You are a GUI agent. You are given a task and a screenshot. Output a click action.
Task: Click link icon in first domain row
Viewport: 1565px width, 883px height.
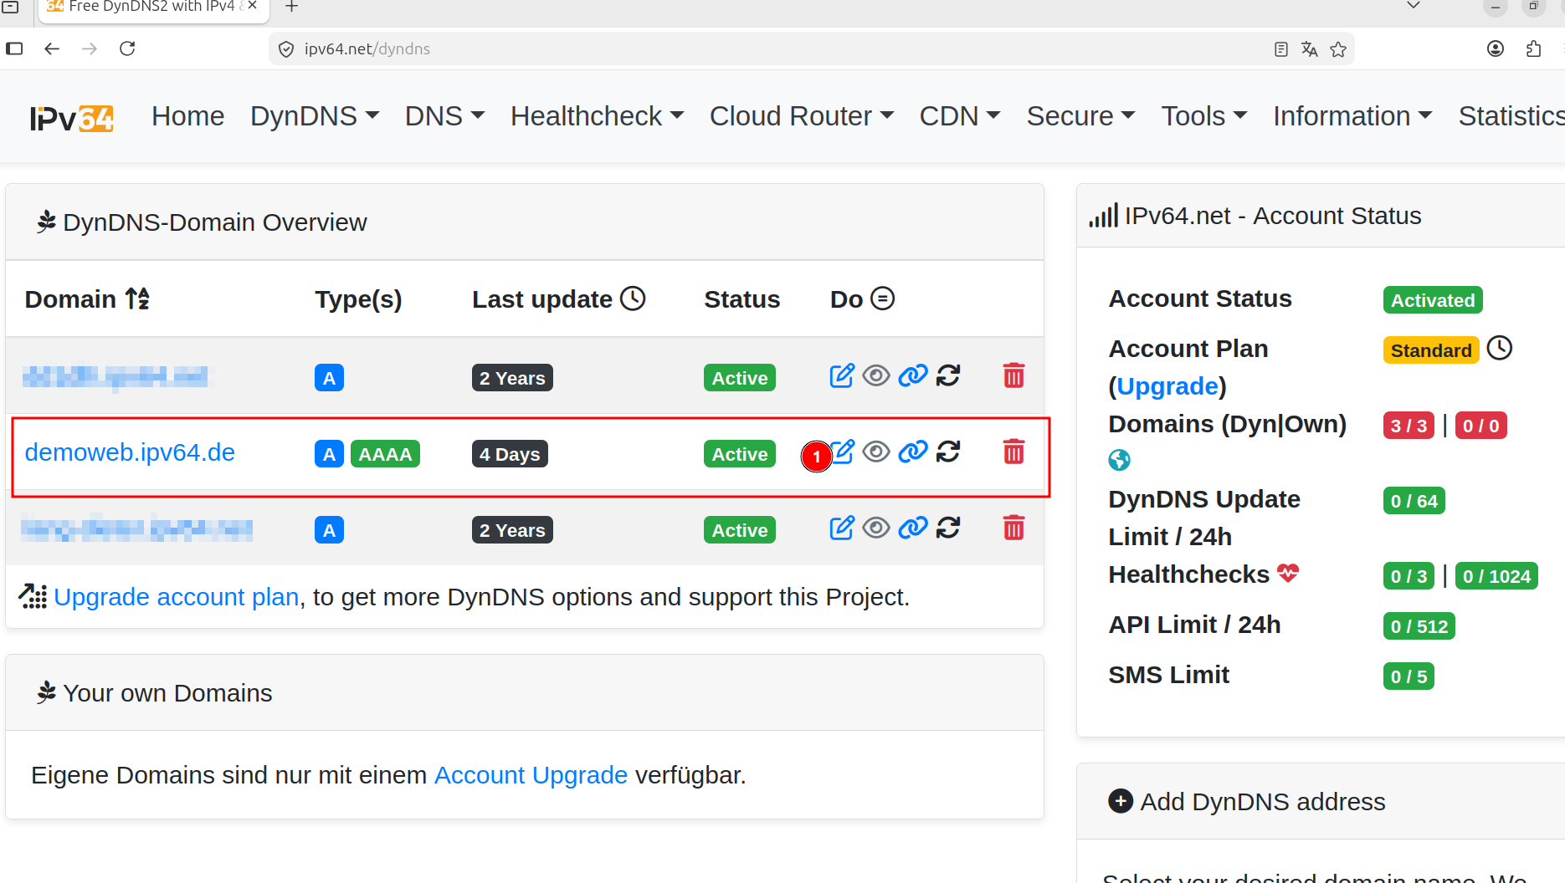point(913,375)
